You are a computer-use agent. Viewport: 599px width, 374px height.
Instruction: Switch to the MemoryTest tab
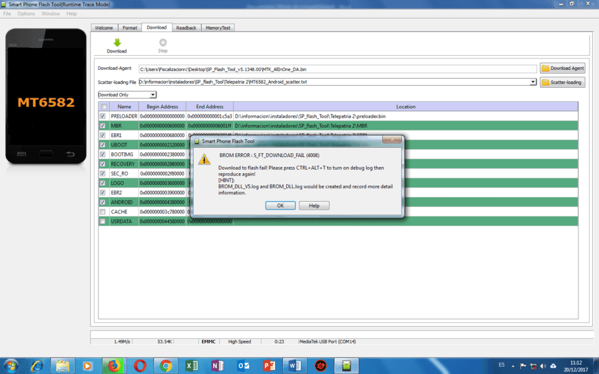(x=218, y=28)
